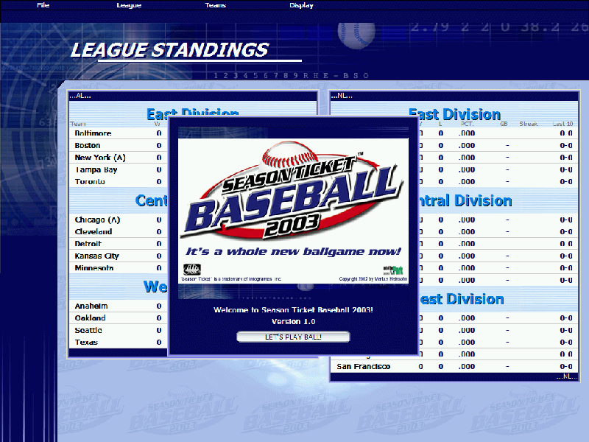This screenshot has width=589, height=442.
Task: Open the File menu
Action: 43,5
